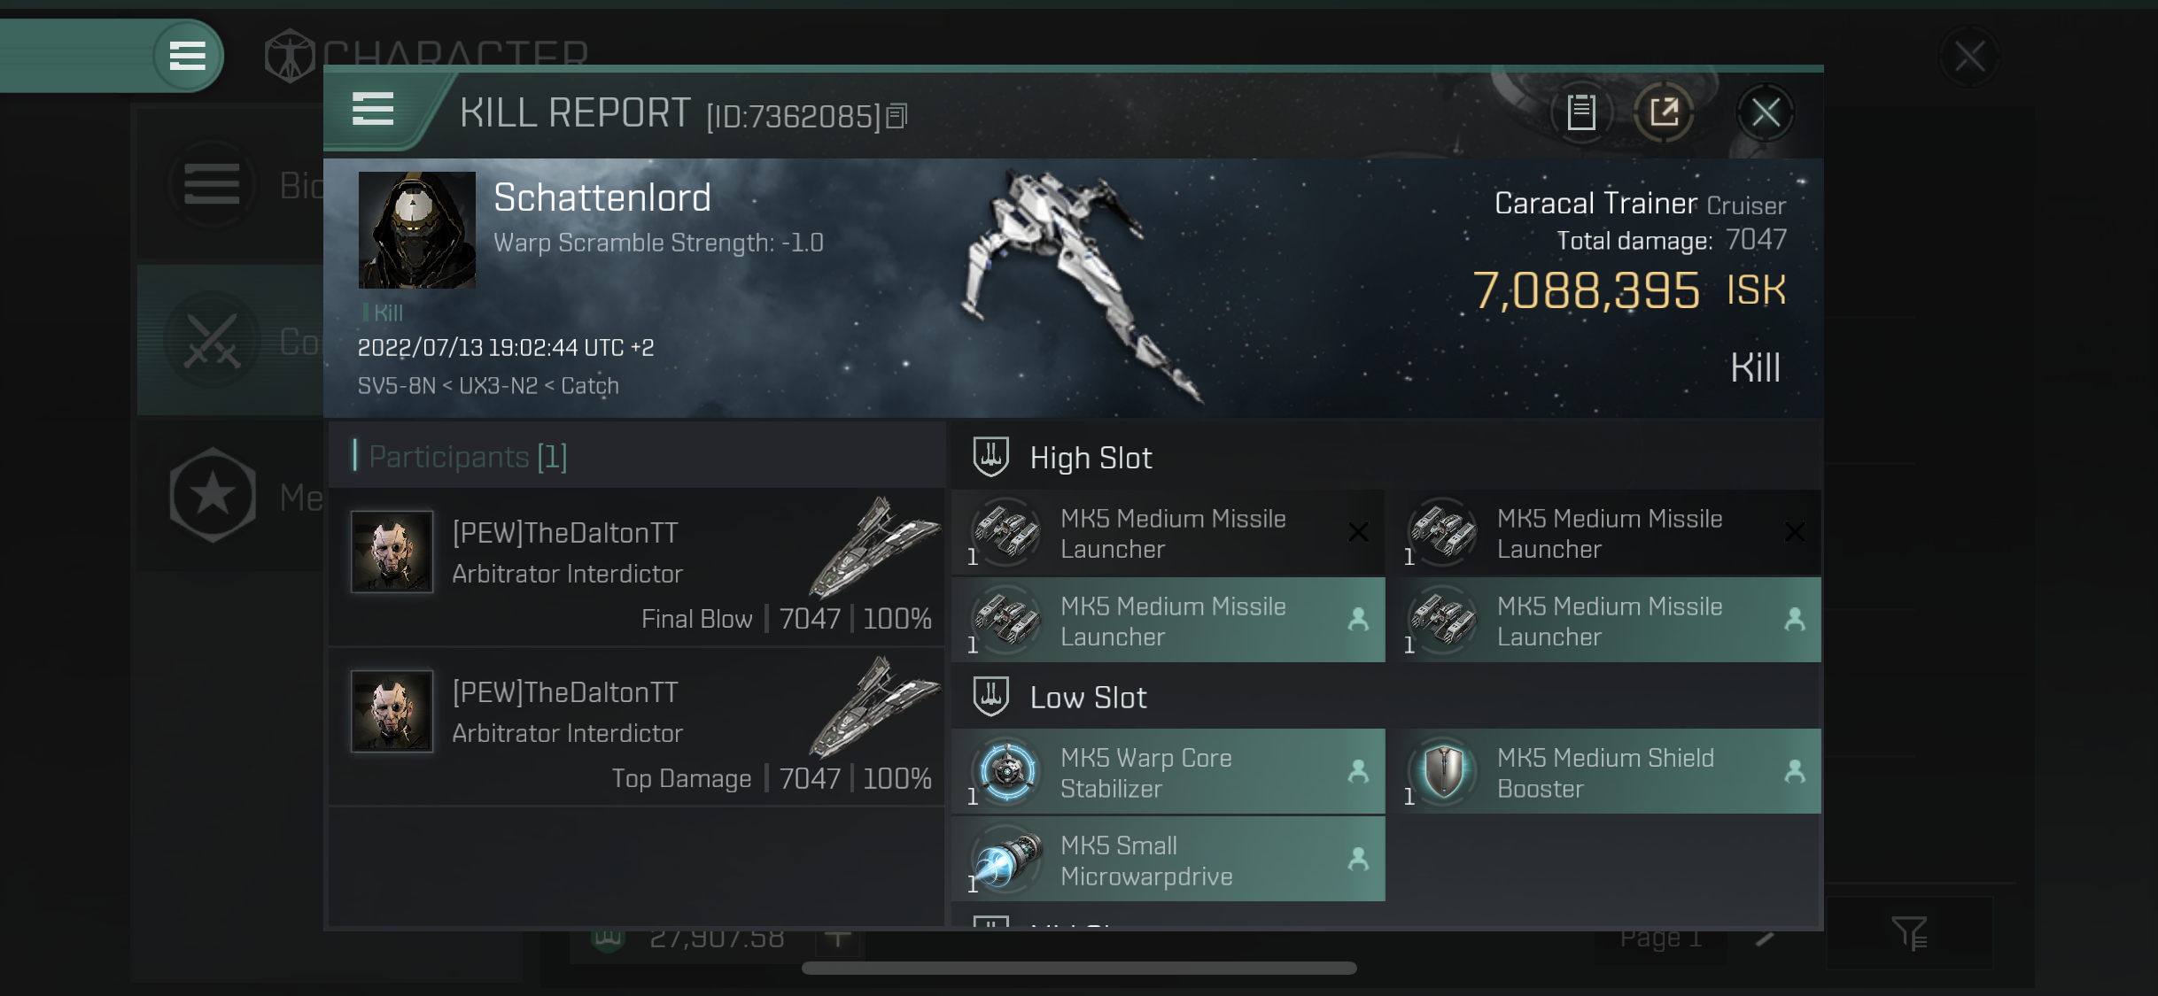The width and height of the screenshot is (2158, 996).
Task: Click the hamburger menu icon top-left
Action: (x=187, y=54)
